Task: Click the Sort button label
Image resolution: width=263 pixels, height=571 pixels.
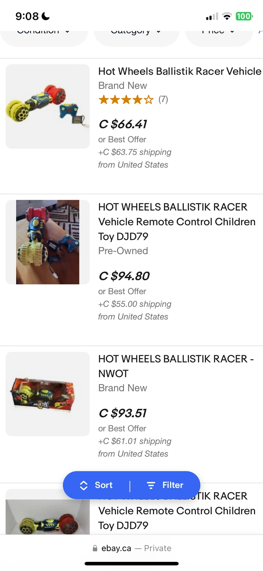Action: click(104, 485)
